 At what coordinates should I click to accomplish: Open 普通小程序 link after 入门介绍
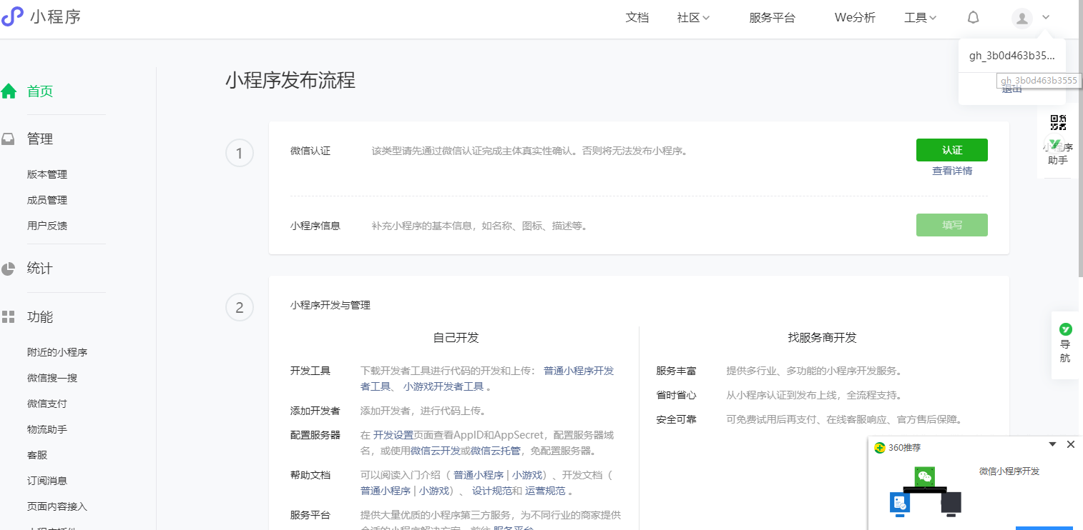click(x=479, y=475)
